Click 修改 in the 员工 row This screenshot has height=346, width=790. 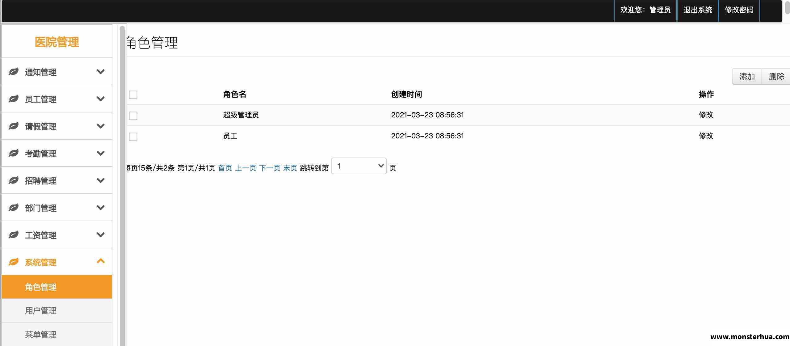[x=706, y=136]
